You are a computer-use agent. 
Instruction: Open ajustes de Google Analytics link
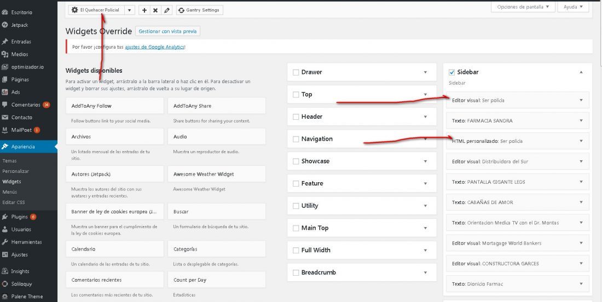[155, 47]
